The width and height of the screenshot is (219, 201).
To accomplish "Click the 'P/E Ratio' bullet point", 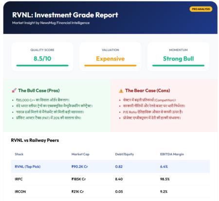I will 153,112.
